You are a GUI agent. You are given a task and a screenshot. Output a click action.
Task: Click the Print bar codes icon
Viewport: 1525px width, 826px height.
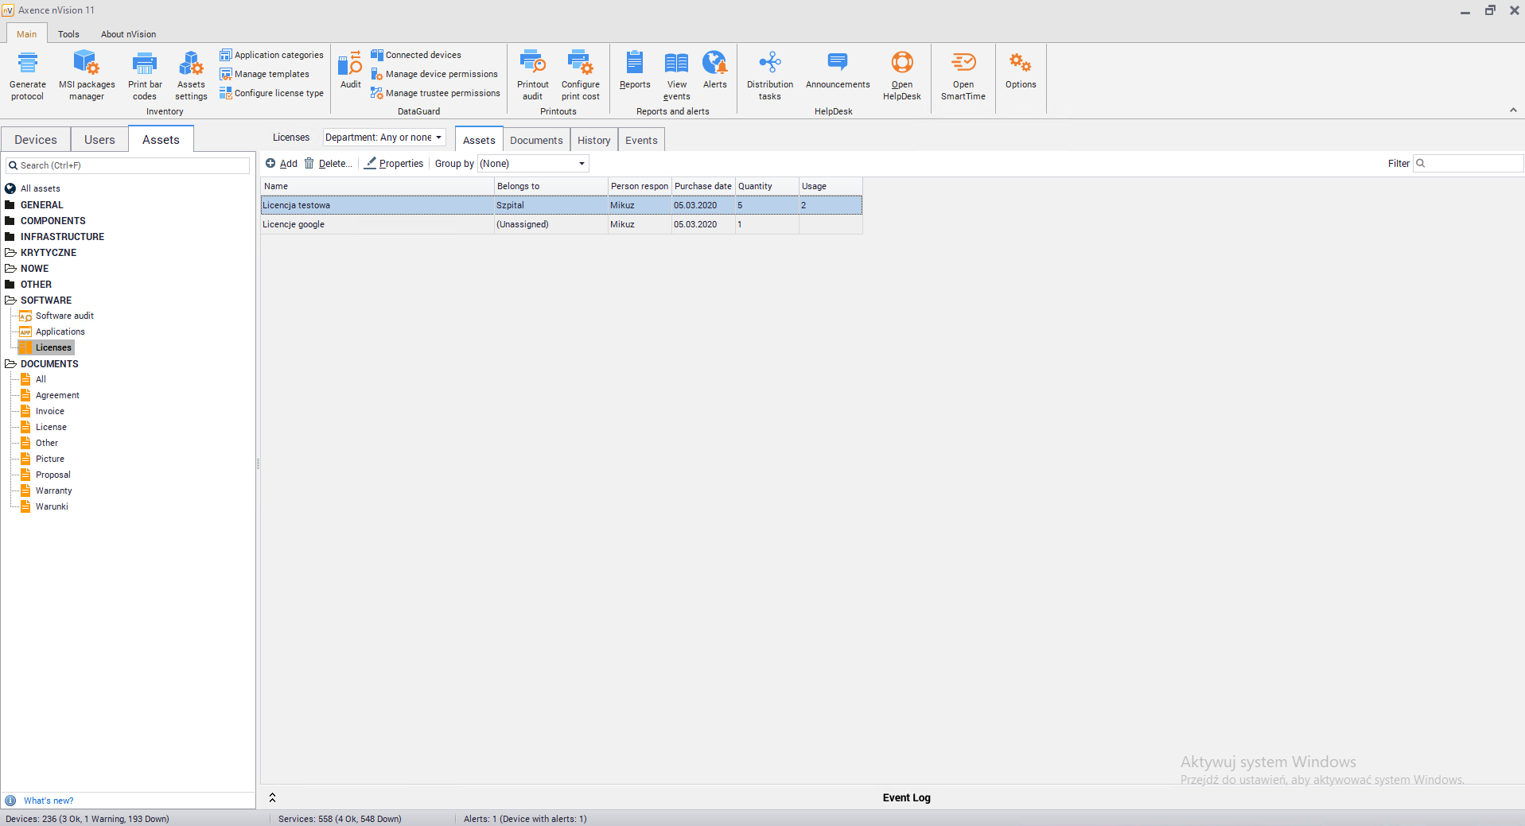point(144,64)
